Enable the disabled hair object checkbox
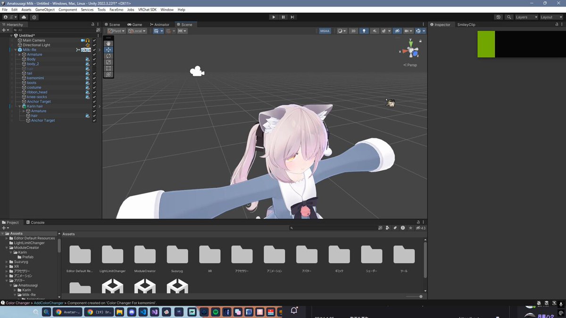Viewport: 566px width, 318px height. [x=94, y=69]
